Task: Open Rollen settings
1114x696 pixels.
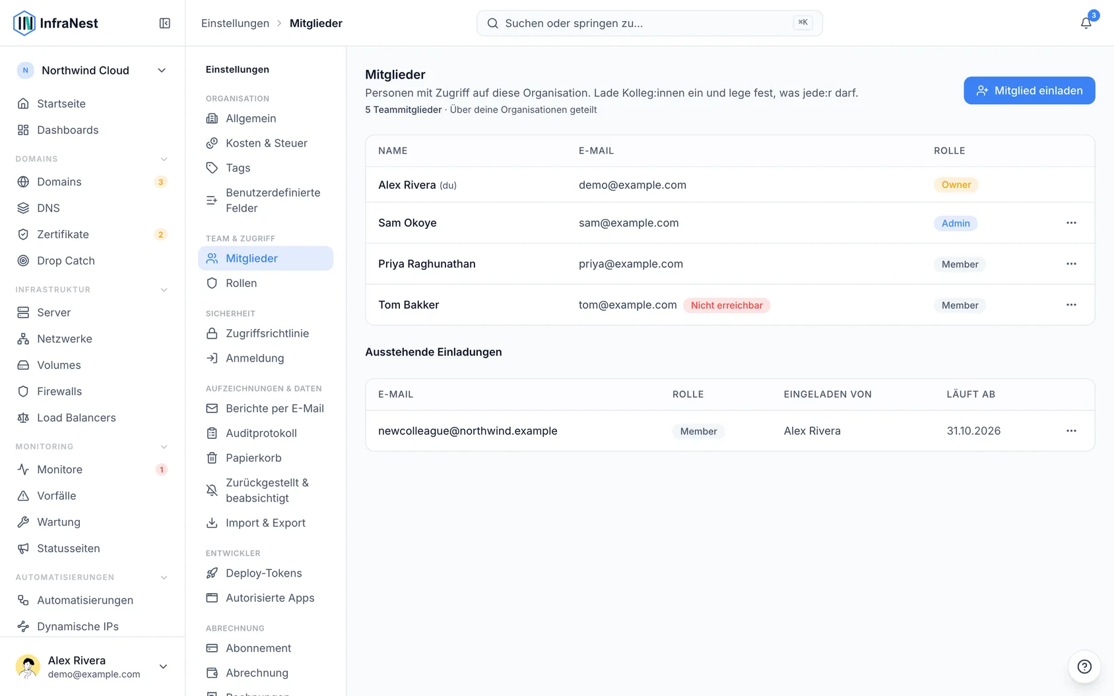Action: pyautogui.click(x=265, y=283)
